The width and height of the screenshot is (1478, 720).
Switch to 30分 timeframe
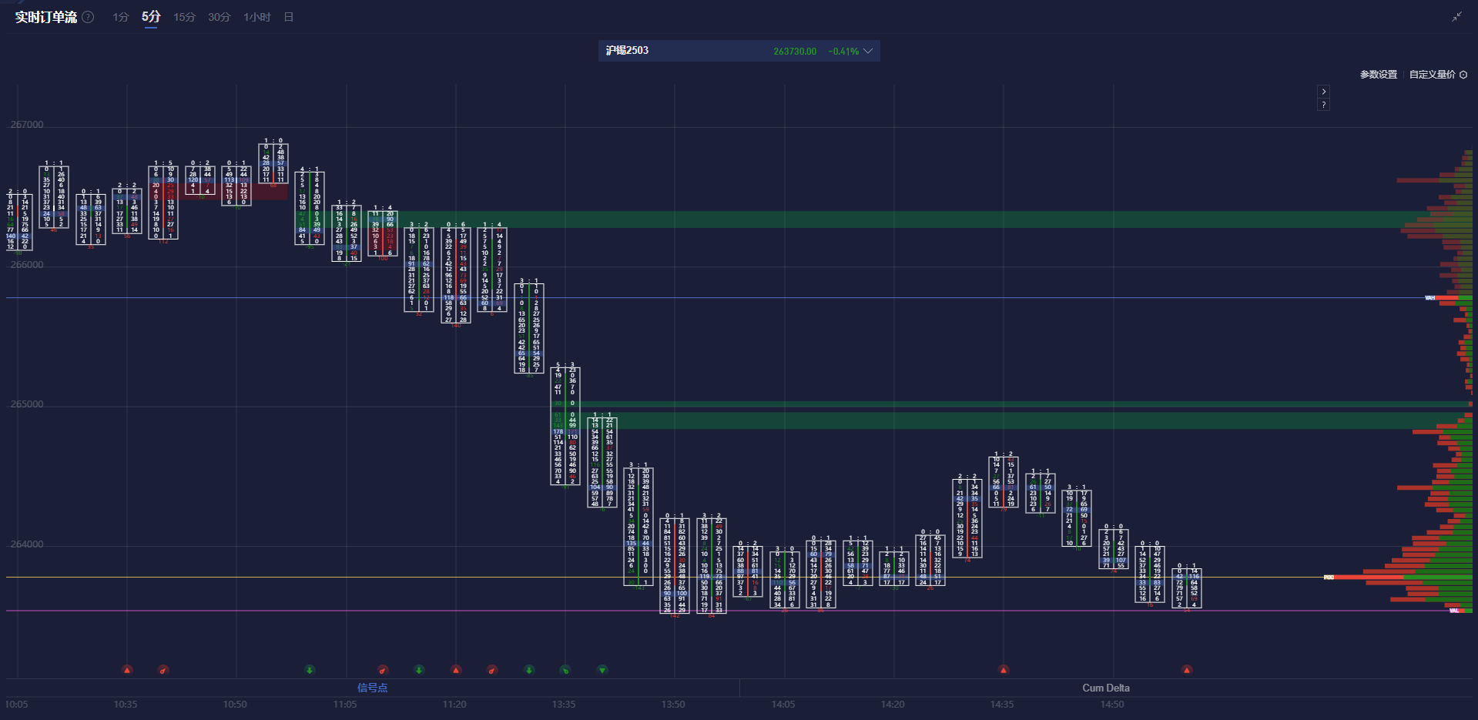tap(219, 17)
